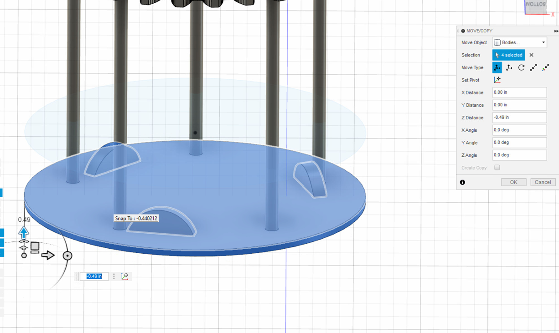This screenshot has width=559, height=333.
Task: Select the Rotate move type
Action: 521,67
